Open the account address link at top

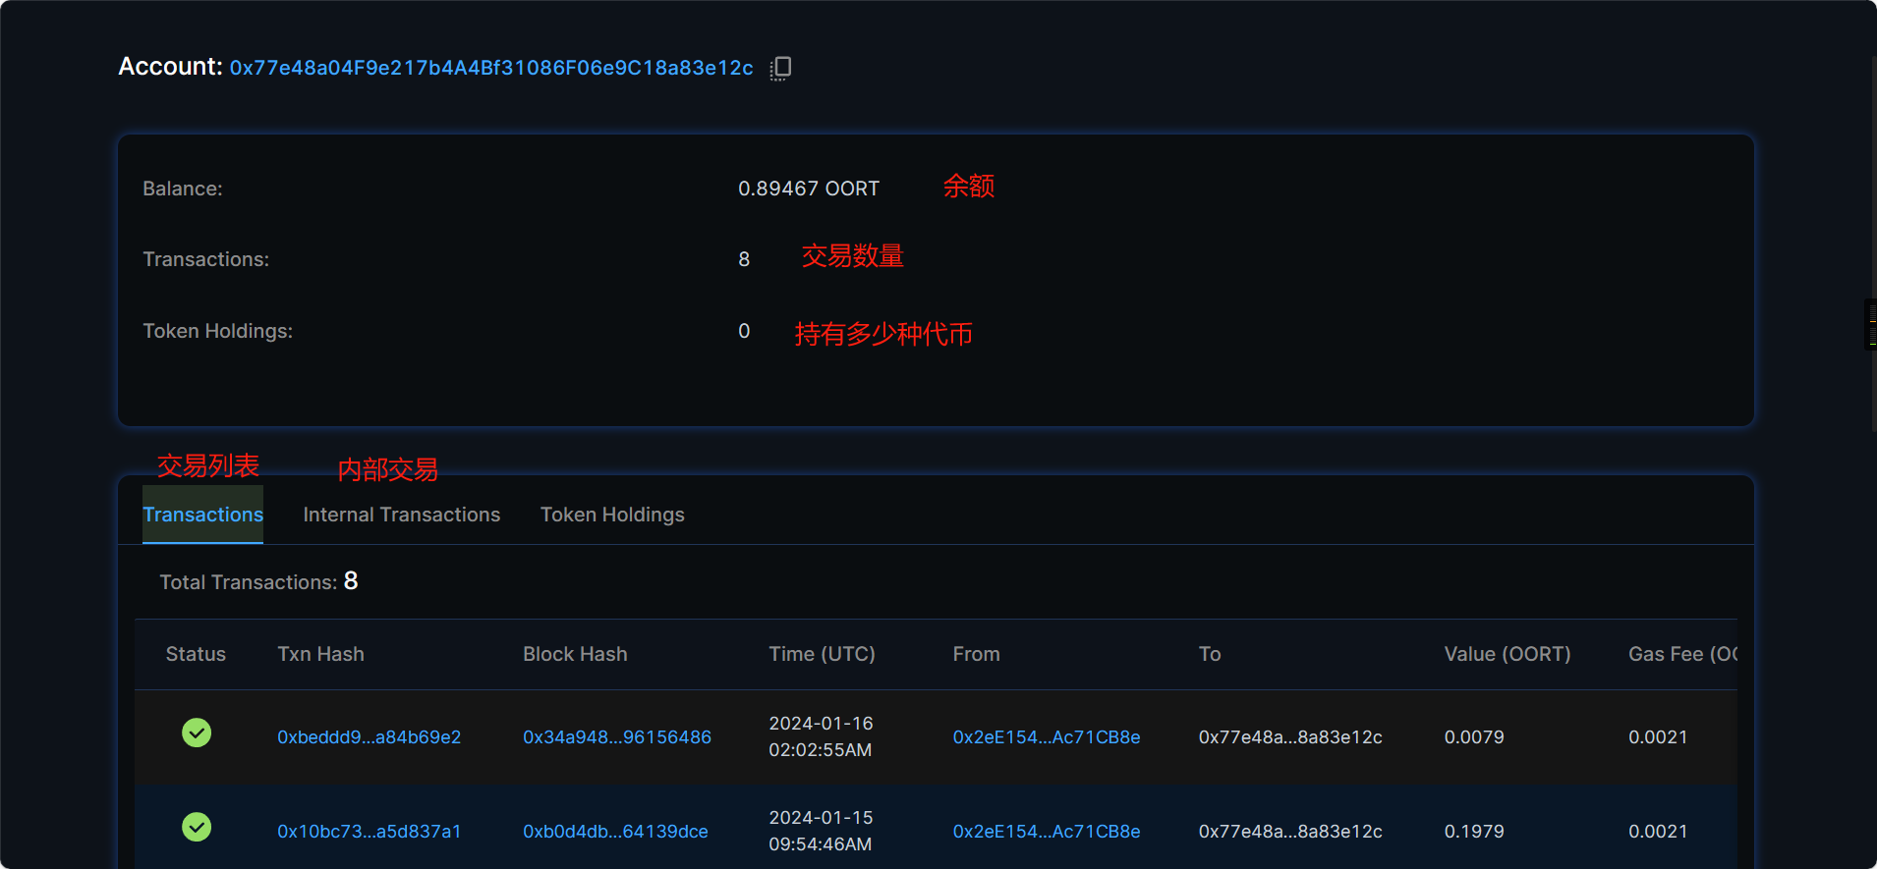pos(491,68)
